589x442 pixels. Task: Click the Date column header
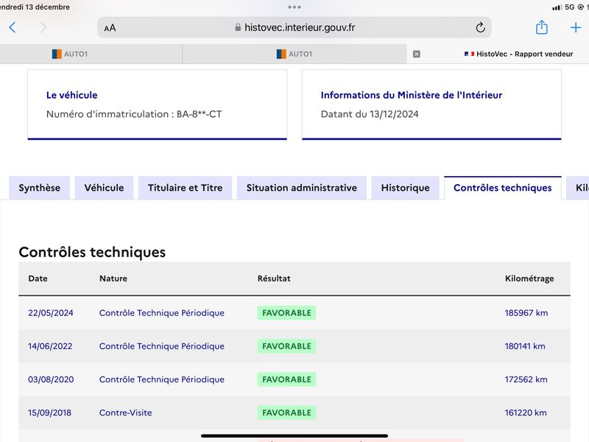click(38, 278)
